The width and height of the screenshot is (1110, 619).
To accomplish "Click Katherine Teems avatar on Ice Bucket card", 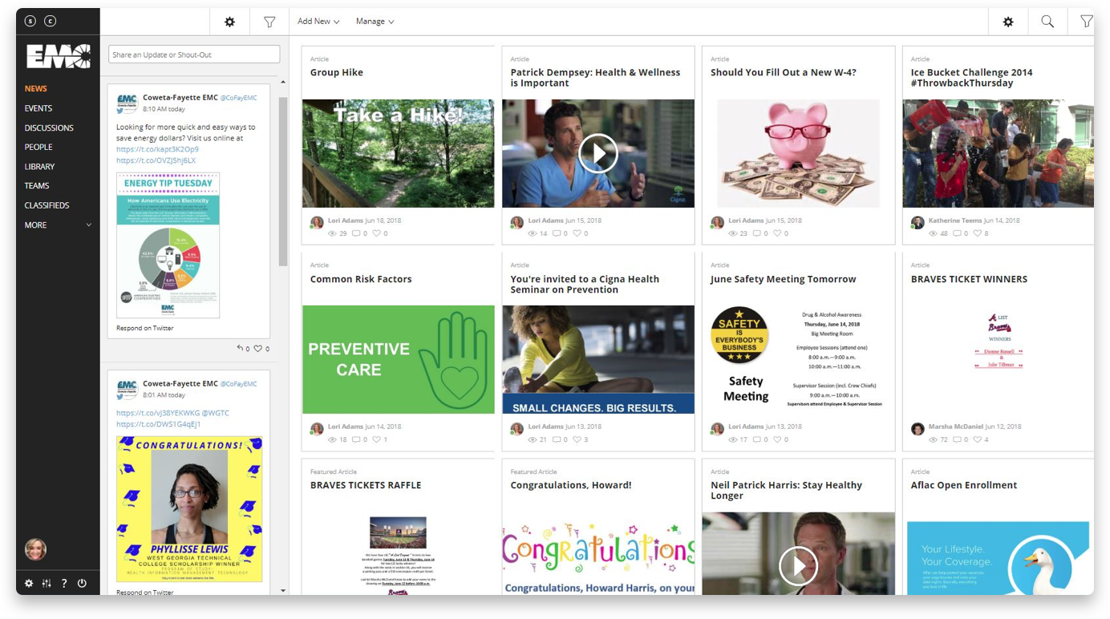I will coord(918,222).
